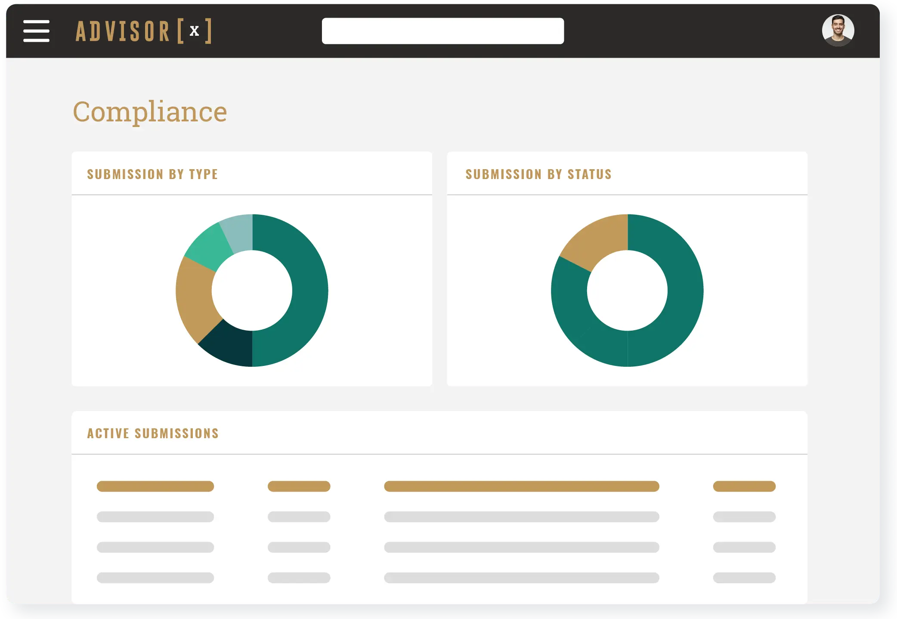Click the Active Submissions header

(x=153, y=433)
